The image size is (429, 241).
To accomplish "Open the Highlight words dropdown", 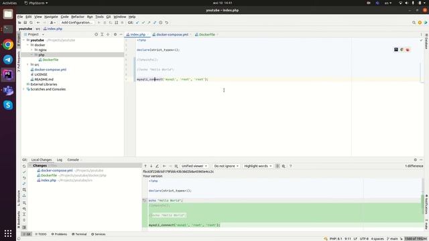I will point(257,166).
